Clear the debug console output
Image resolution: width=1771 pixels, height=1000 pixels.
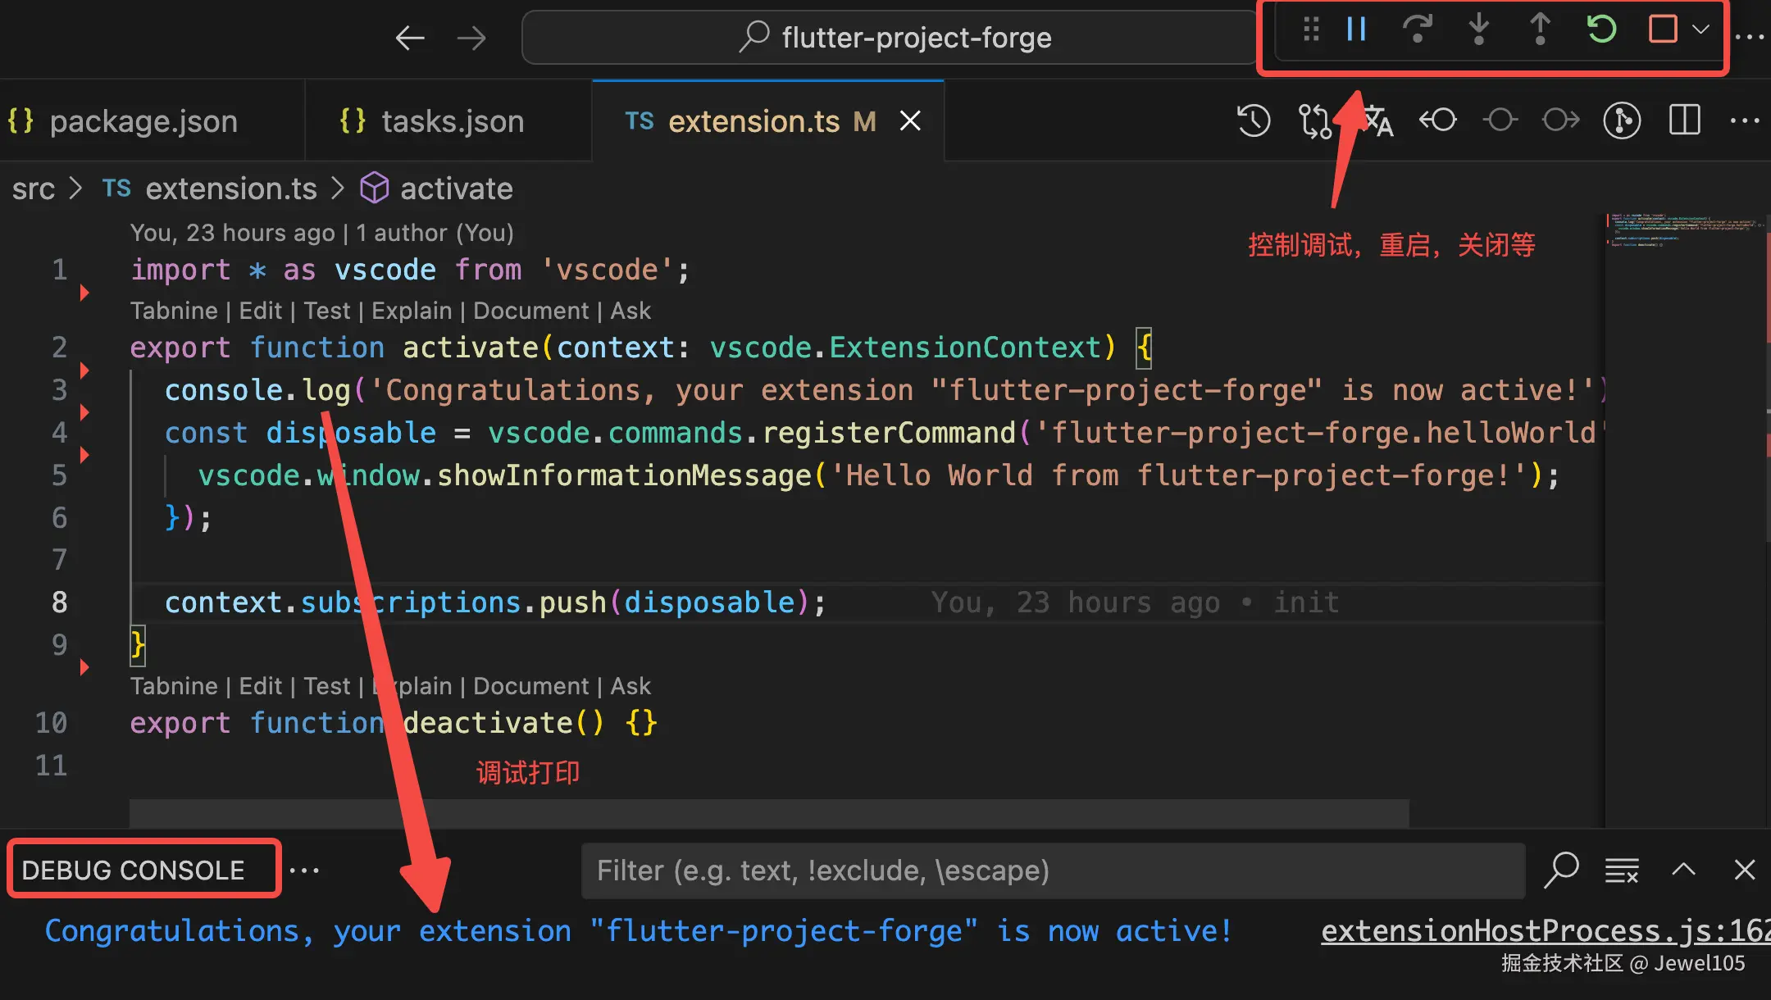pyautogui.click(x=1621, y=870)
